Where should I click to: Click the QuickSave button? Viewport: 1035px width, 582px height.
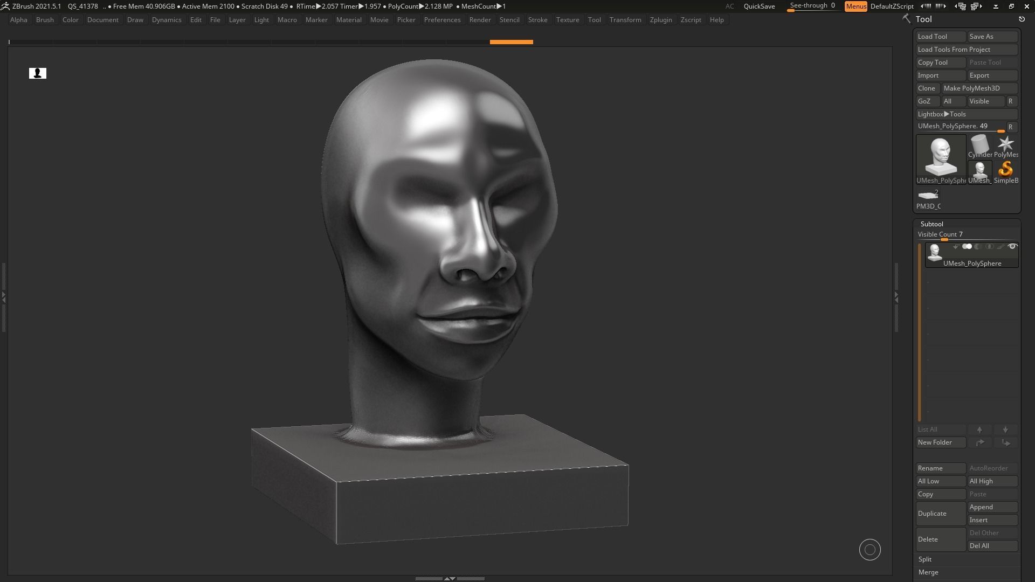759,6
